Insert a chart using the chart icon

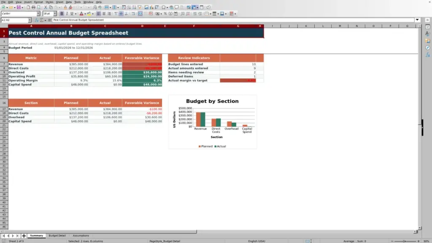pos(151,7)
